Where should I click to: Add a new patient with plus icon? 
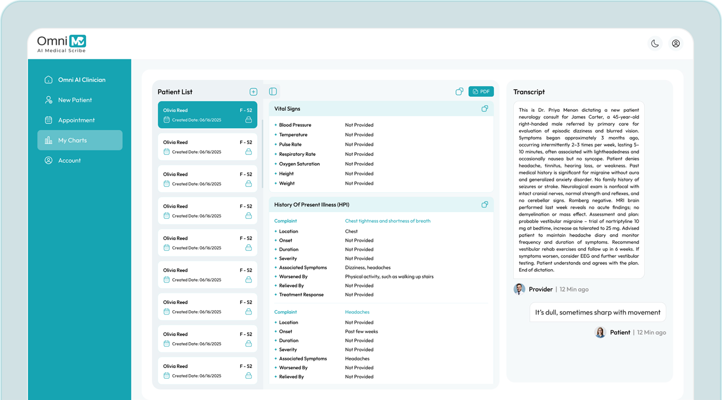click(253, 92)
